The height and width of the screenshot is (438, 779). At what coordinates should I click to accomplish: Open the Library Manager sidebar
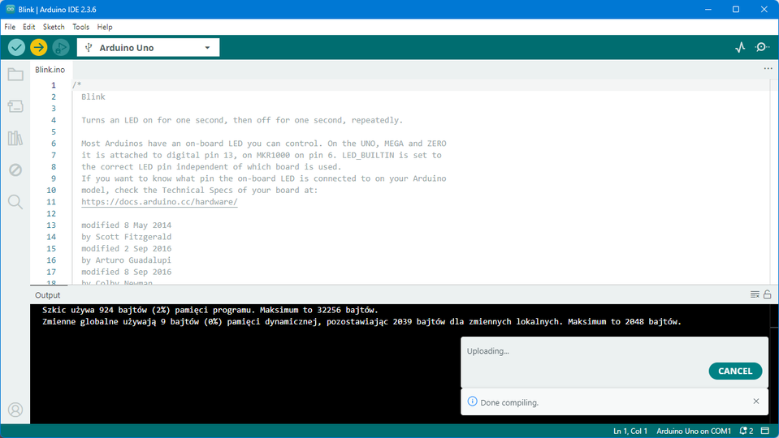15,138
